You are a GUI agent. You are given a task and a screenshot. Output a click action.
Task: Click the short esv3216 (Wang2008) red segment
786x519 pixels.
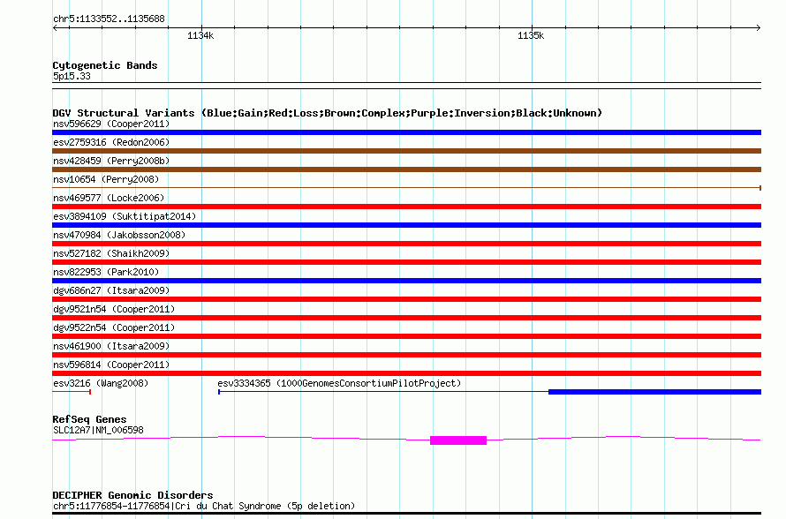[x=72, y=392]
